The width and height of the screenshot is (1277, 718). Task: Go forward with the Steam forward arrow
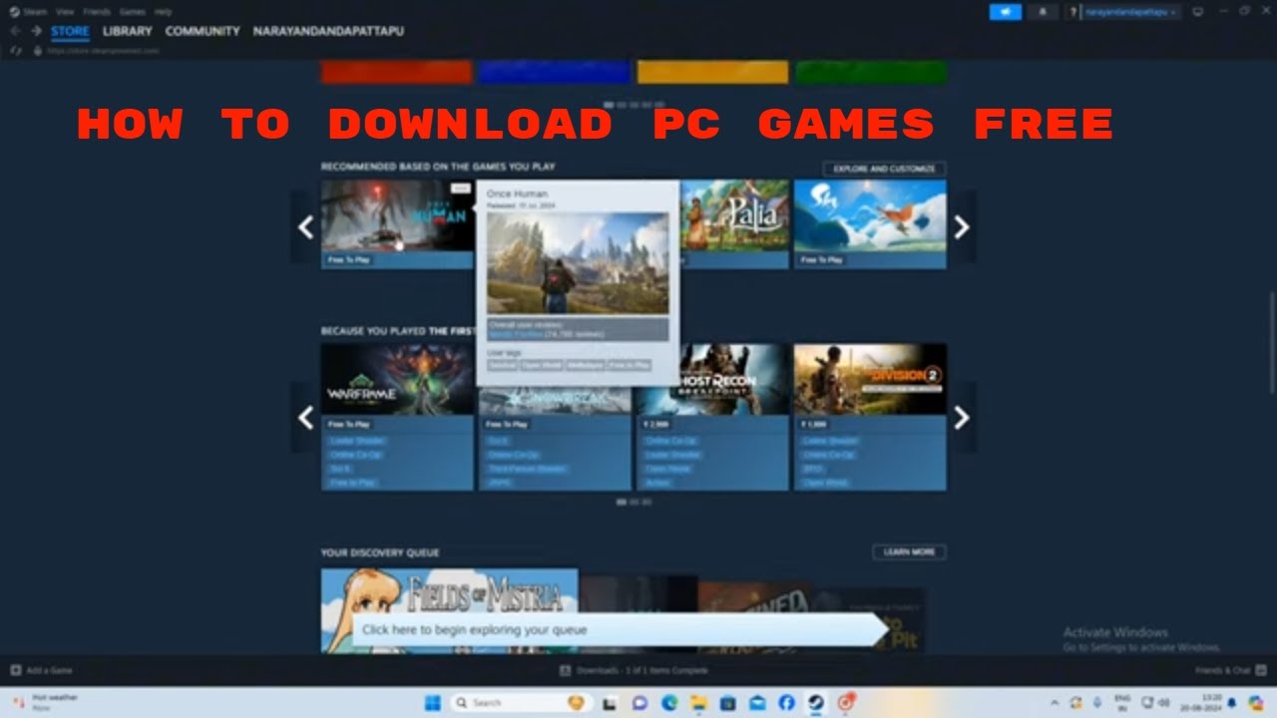pos(36,31)
